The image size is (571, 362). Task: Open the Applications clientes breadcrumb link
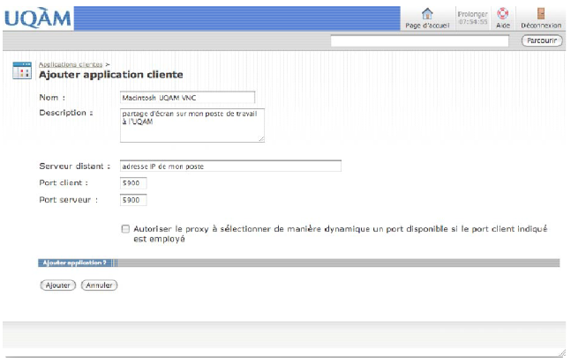(71, 64)
